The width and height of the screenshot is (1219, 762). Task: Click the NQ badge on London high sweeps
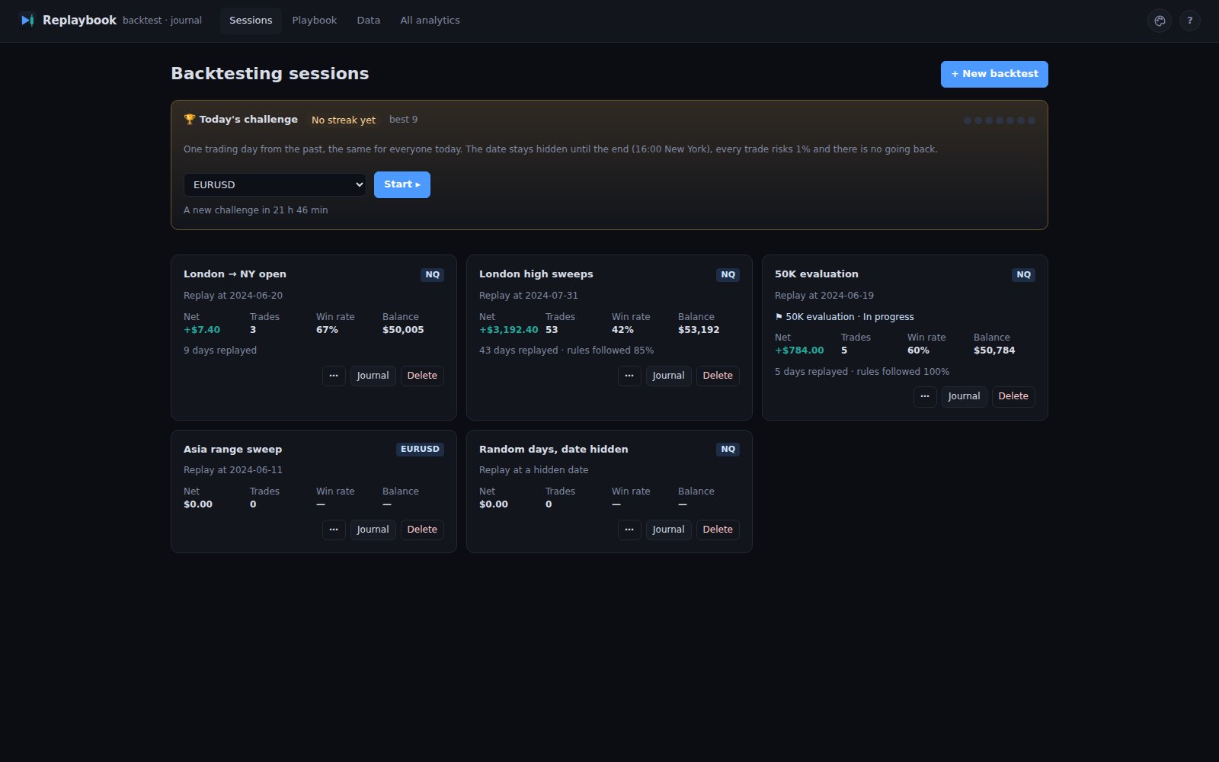(728, 275)
